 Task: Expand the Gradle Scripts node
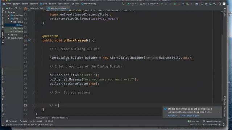(x=5, y=38)
